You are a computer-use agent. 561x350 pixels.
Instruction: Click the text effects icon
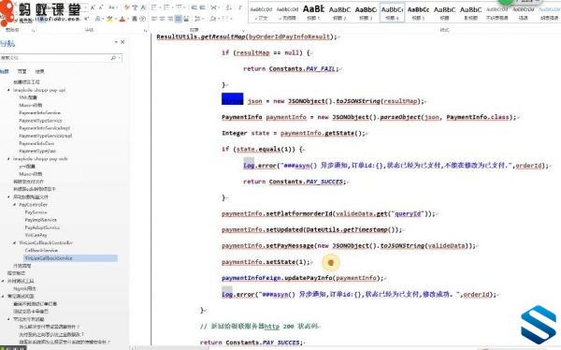pos(98,19)
